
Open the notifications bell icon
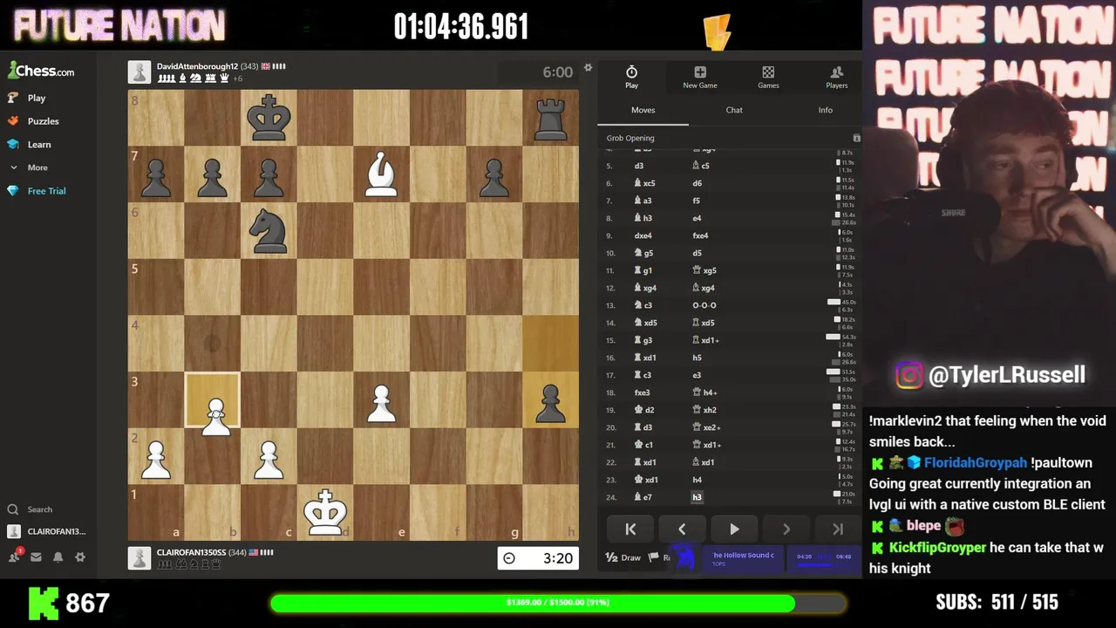[58, 556]
